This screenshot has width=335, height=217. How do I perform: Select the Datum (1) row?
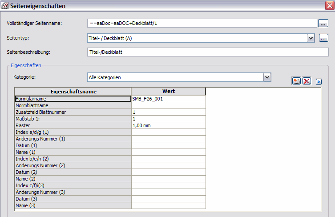click(x=73, y=145)
